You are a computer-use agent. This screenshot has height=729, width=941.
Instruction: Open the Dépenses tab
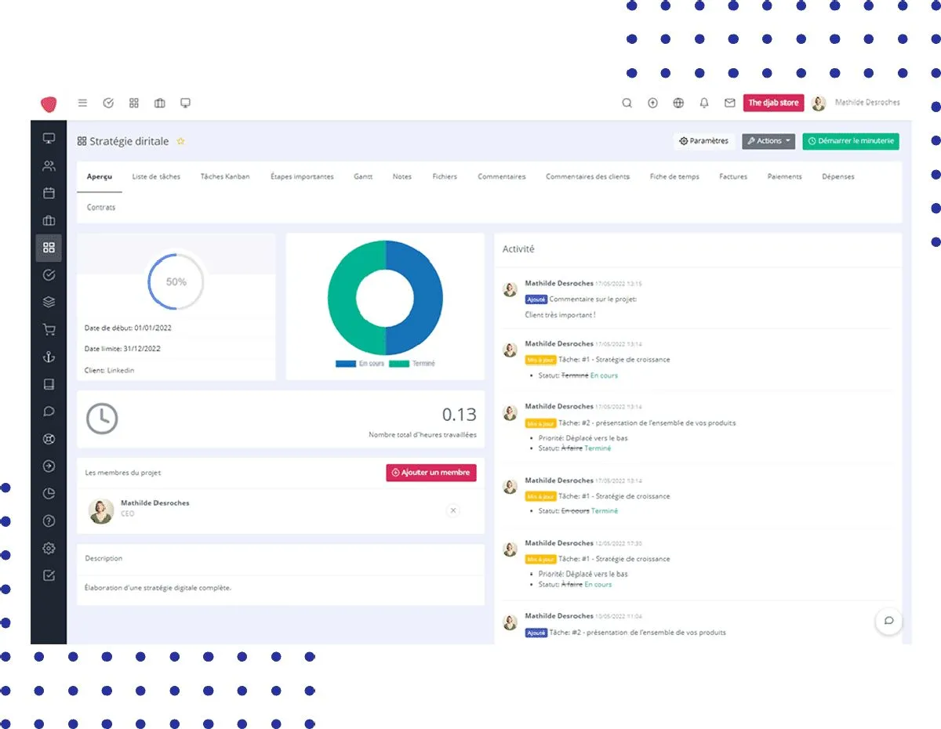click(838, 176)
